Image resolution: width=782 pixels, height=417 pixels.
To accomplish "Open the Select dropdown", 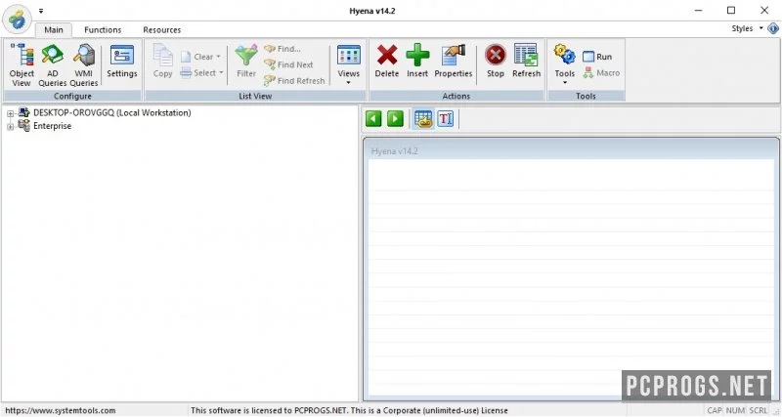I will [201, 72].
